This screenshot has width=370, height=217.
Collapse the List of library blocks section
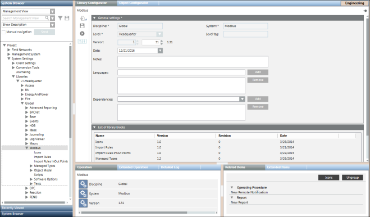point(94,127)
